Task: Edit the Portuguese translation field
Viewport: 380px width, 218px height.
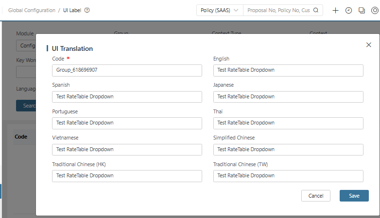Action: point(127,123)
